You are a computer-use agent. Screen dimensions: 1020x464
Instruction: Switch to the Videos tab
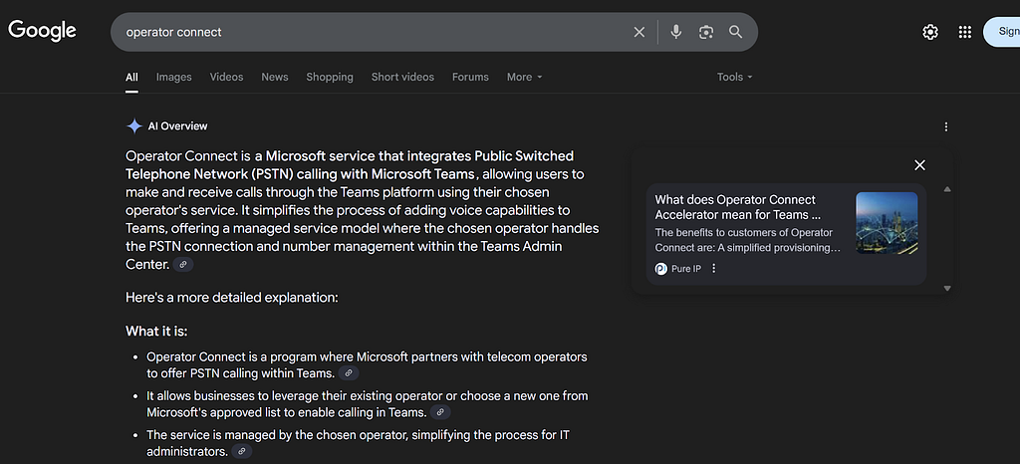click(x=226, y=77)
